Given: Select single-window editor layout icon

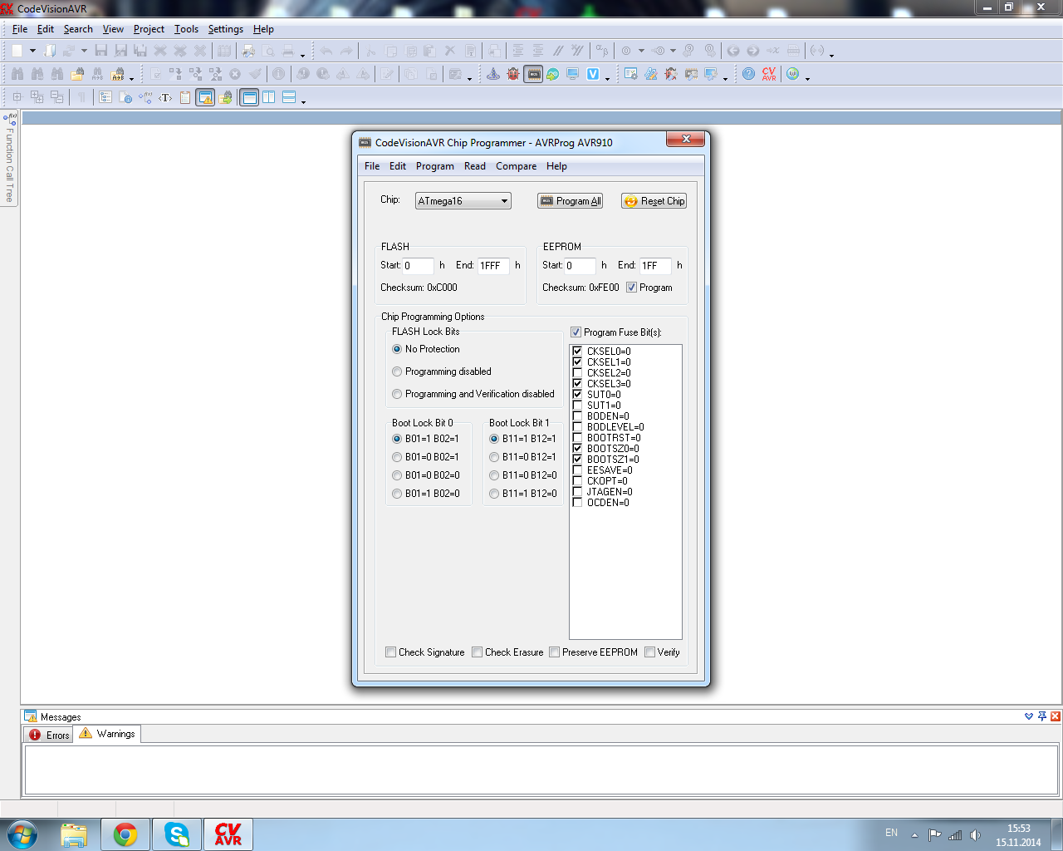Looking at the screenshot, I should 249,97.
